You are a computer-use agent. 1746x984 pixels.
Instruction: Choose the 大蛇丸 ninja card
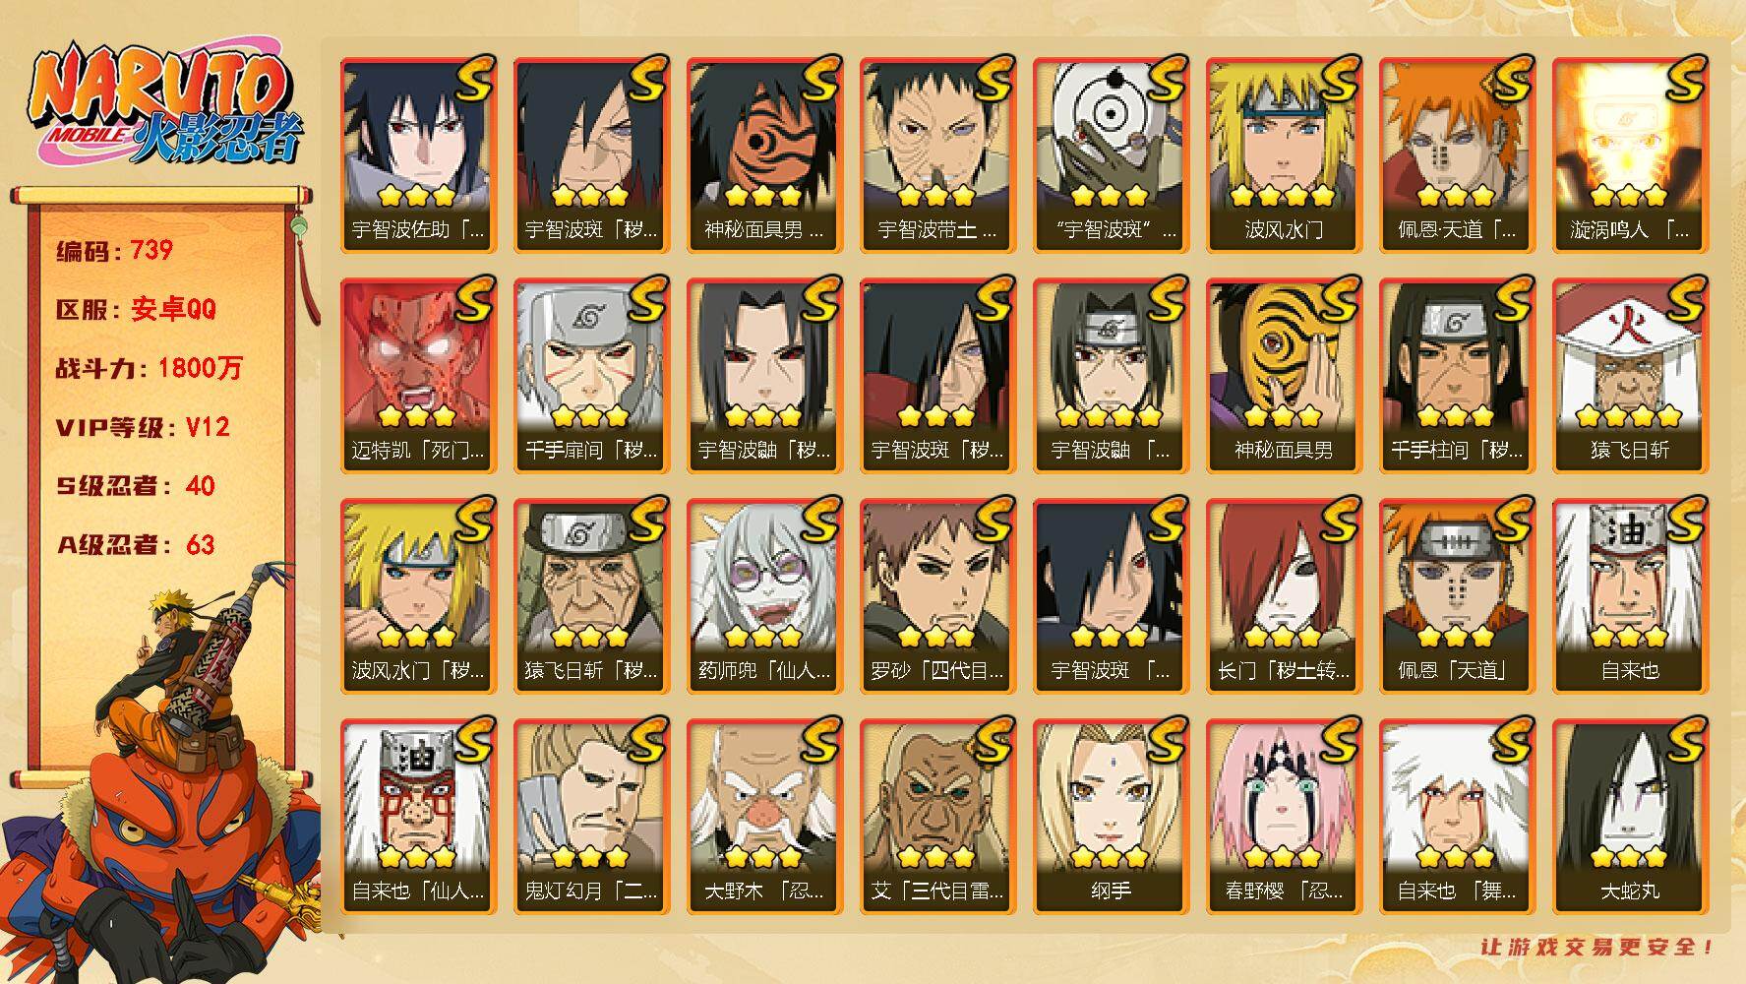(1630, 817)
